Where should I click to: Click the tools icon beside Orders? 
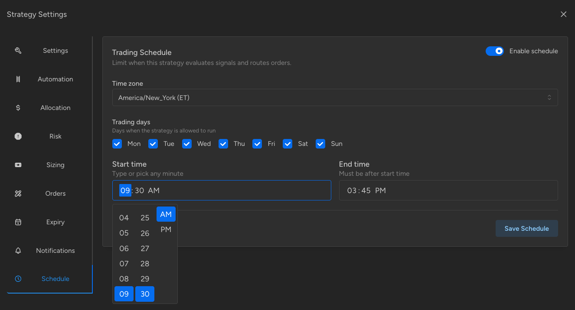(18, 194)
